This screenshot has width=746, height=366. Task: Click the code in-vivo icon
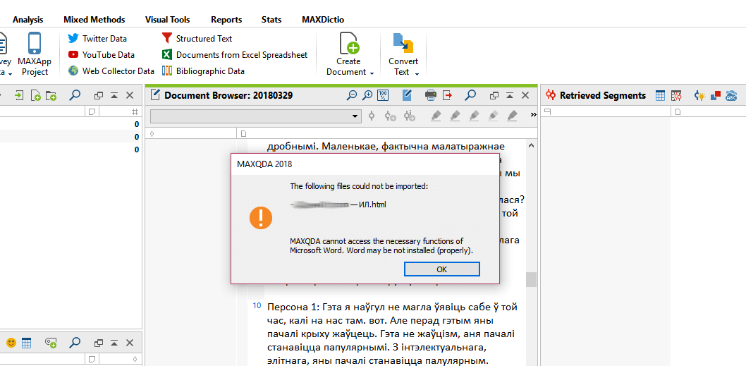tap(409, 116)
